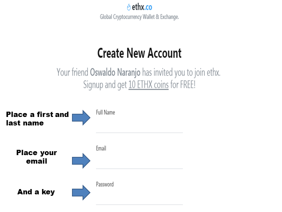The height and width of the screenshot is (212, 282).
Task: Click the blue arrow pointing to Password
Action: 81,193
